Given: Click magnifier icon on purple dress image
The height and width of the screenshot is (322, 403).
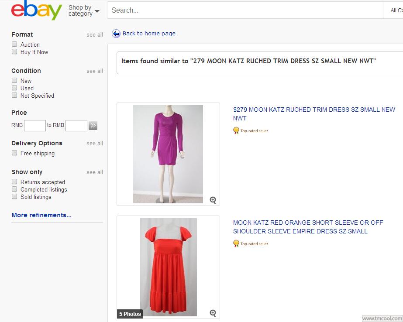Looking at the screenshot, I should point(213,200).
